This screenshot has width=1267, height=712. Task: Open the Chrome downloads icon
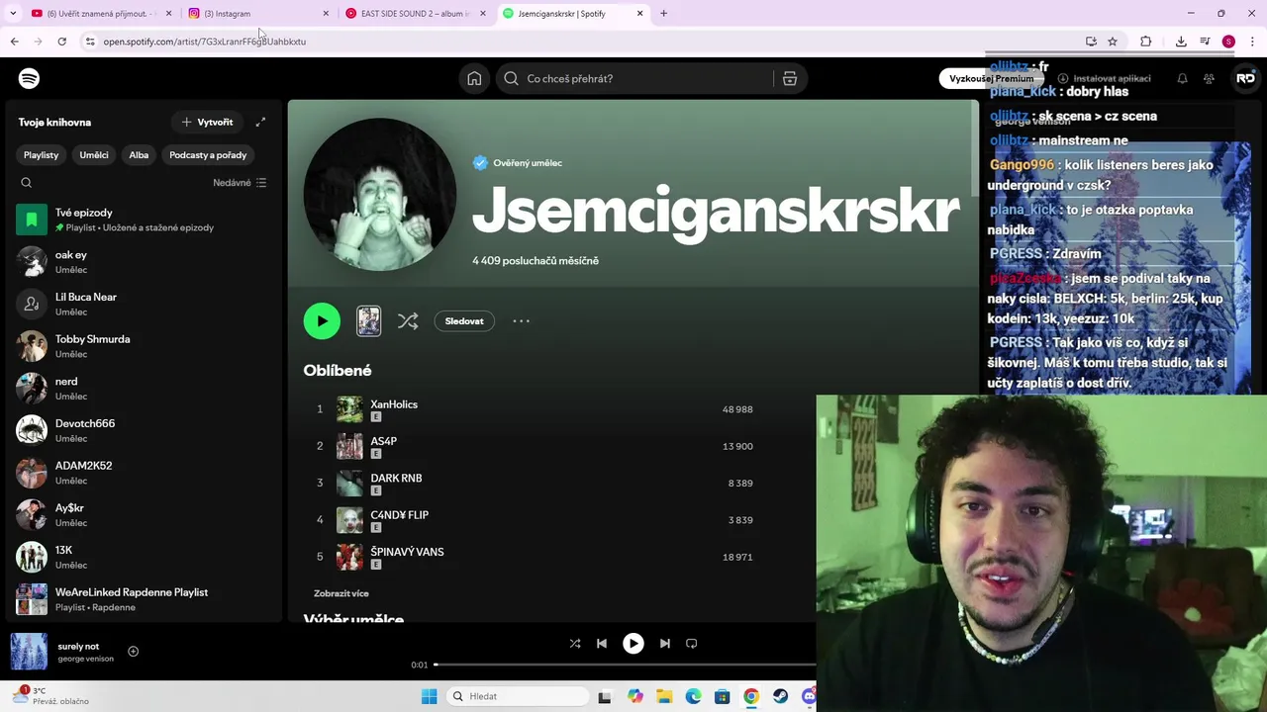coord(1181,42)
